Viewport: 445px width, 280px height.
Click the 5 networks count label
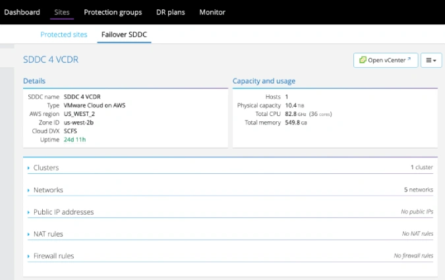click(419, 190)
